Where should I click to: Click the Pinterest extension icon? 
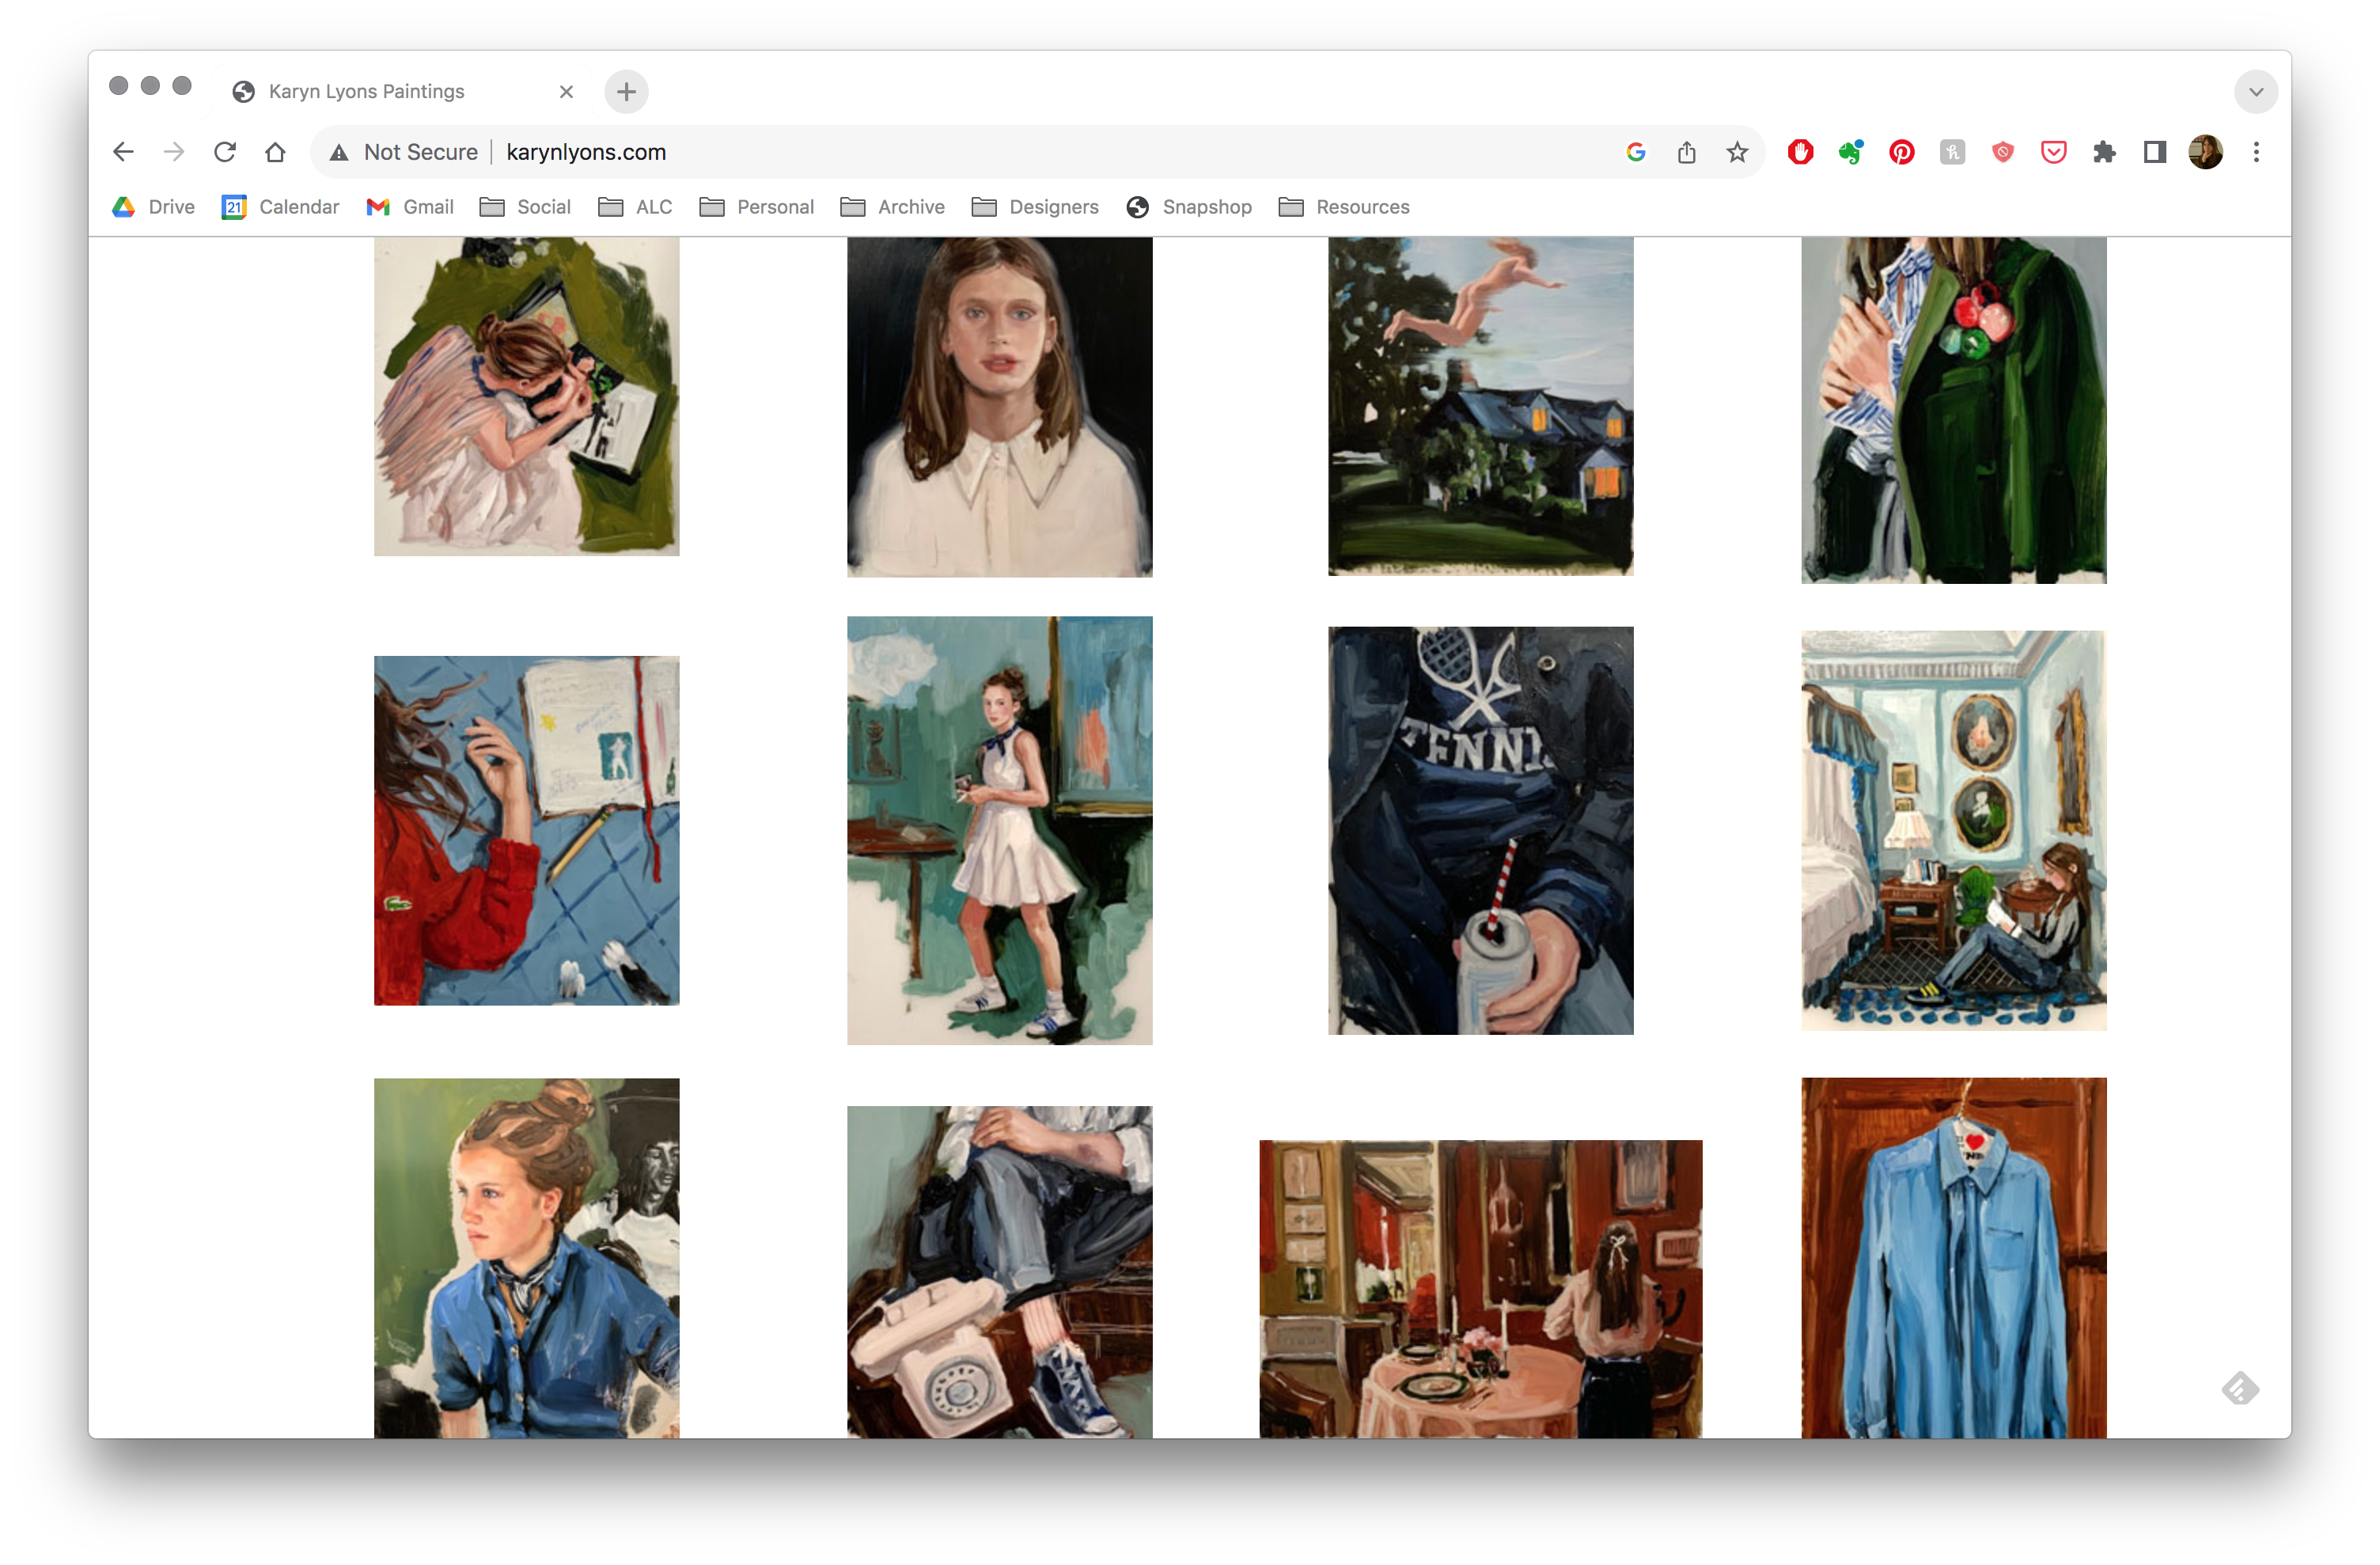pos(1901,152)
